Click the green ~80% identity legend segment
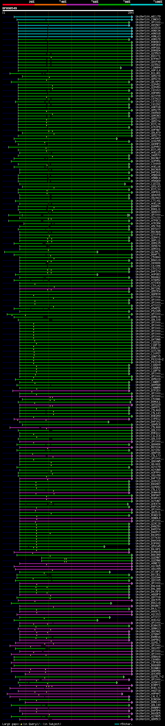 coord(114,5)
